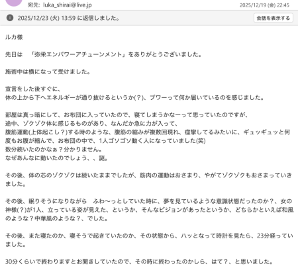The height and width of the screenshot is (272, 298).
Task: Click the info icon beside the reply notice
Action: pyautogui.click(x=10, y=18)
